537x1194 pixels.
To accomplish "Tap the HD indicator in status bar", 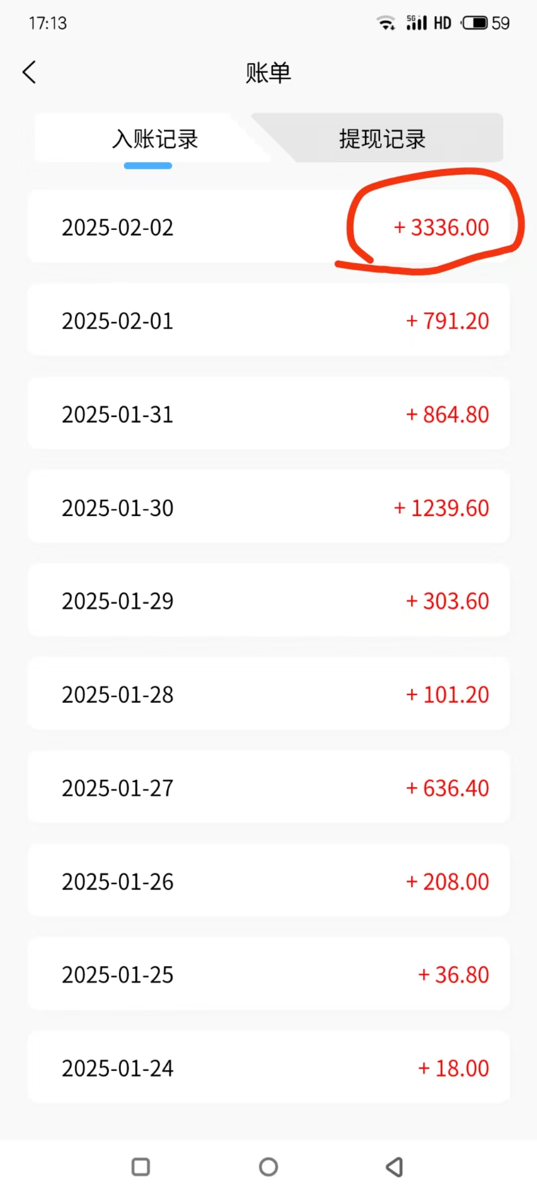I will coord(443,23).
